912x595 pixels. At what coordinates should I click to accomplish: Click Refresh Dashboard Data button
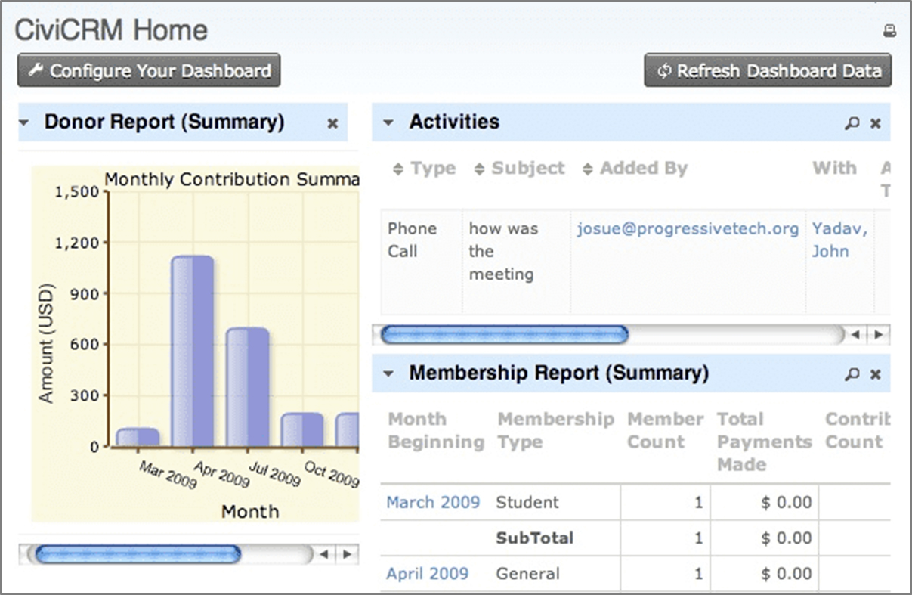pos(768,70)
